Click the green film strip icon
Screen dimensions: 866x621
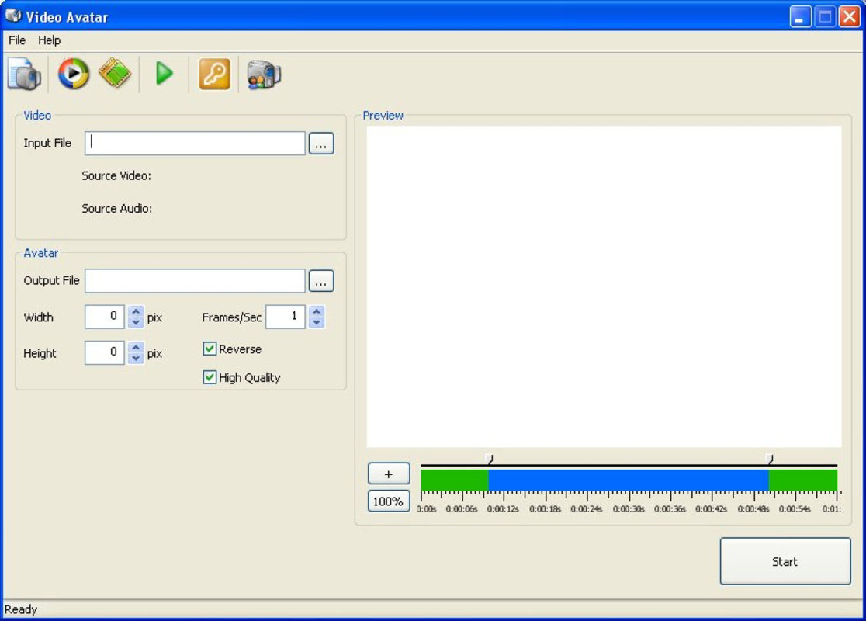point(115,73)
